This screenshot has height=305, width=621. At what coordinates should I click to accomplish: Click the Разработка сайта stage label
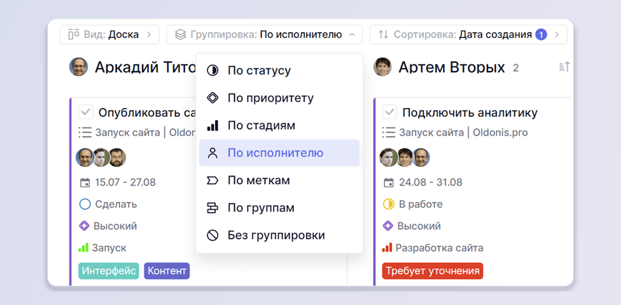pyautogui.click(x=440, y=248)
